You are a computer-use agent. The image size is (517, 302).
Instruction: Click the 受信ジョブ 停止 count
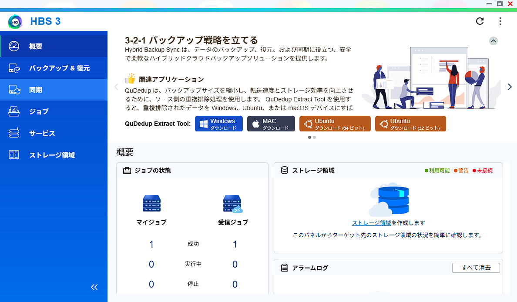[x=235, y=284]
